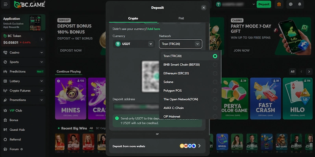Click the JOIN NOW banner button
The width and height of the screenshot is (315, 157).
(x=241, y=51)
